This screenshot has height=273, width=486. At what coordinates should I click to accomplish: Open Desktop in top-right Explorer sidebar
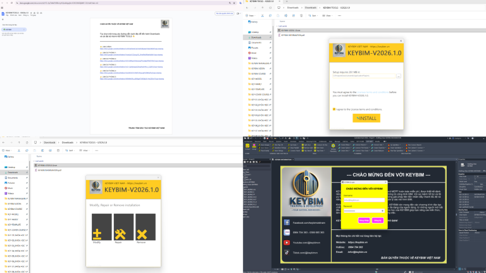[x=254, y=32]
